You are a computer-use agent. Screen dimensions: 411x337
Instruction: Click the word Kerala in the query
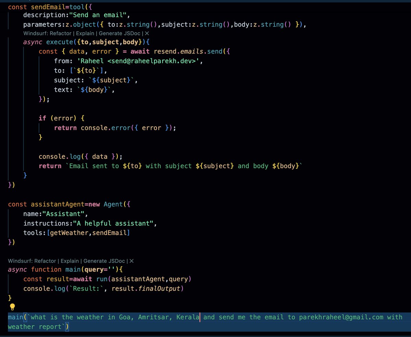click(x=188, y=317)
